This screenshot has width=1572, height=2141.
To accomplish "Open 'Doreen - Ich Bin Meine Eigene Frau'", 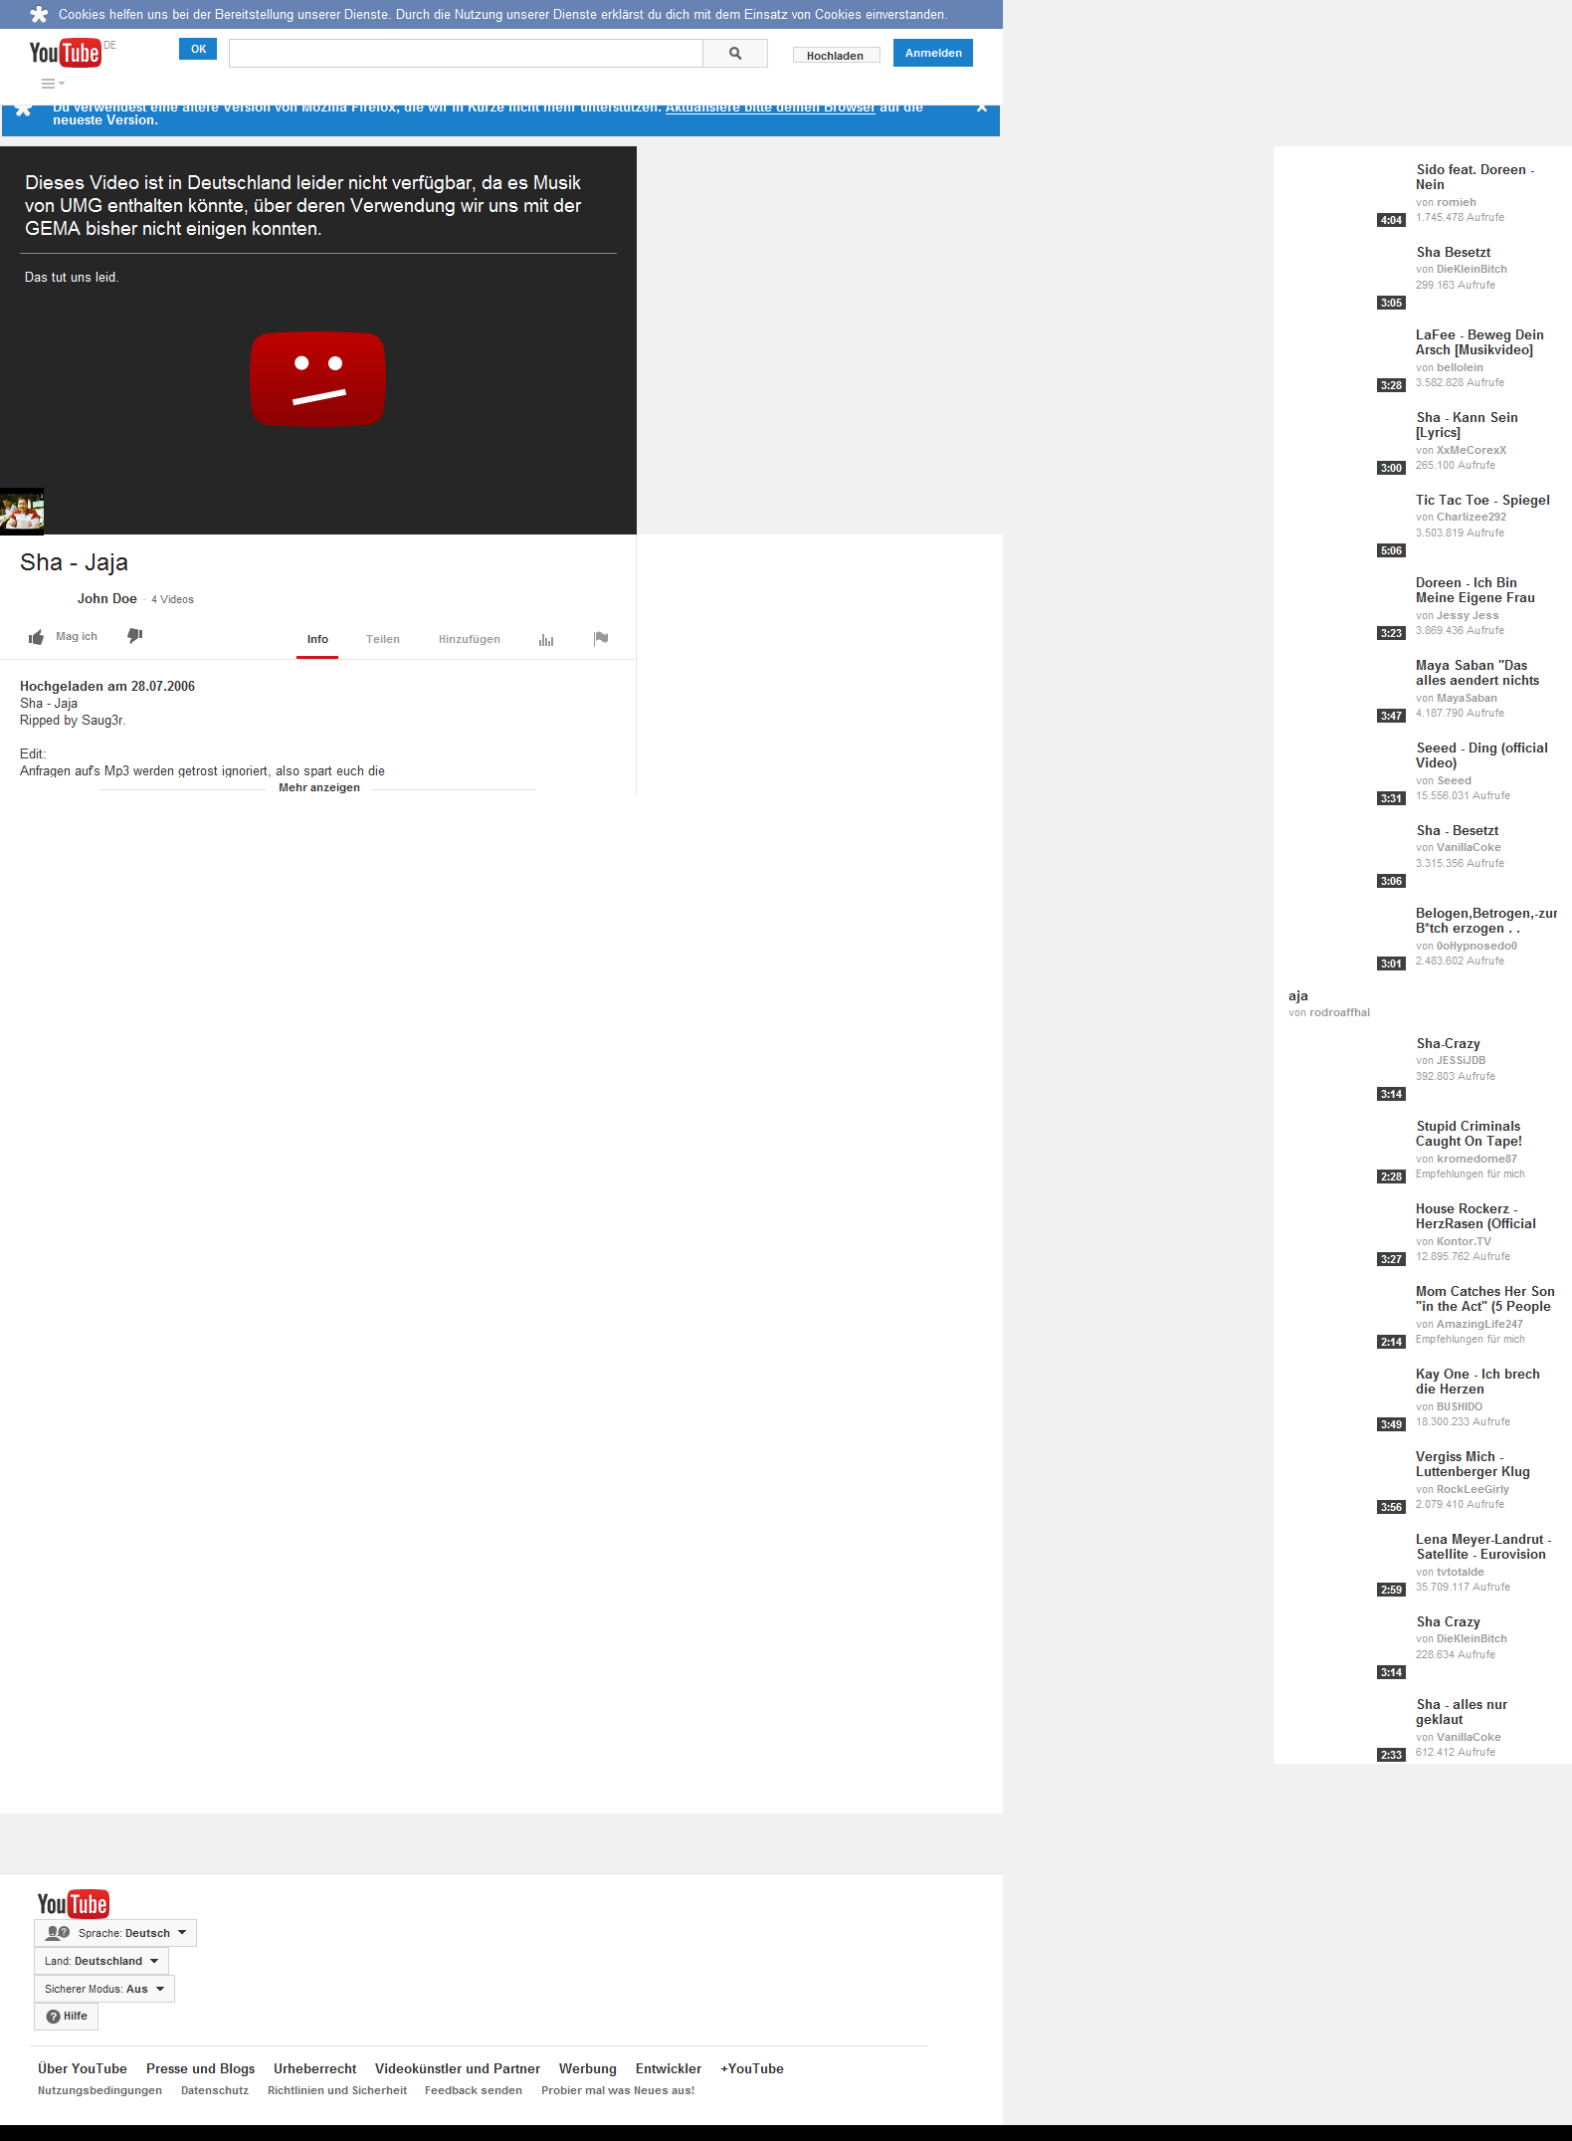I will point(1474,590).
